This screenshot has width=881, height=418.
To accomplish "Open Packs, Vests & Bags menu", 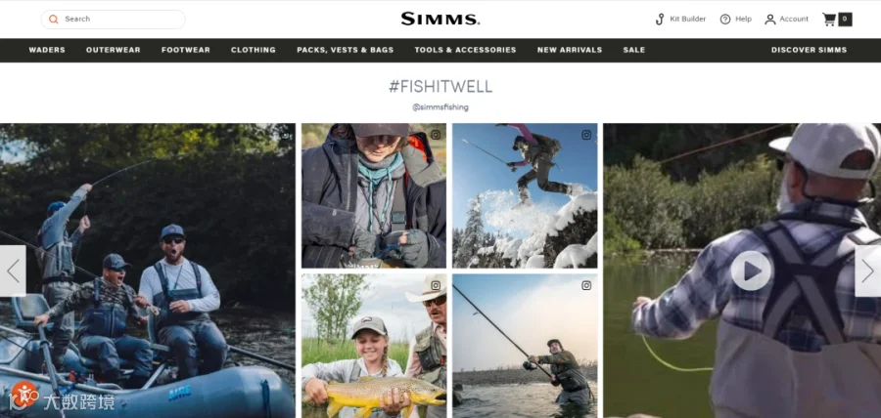I will tap(345, 50).
